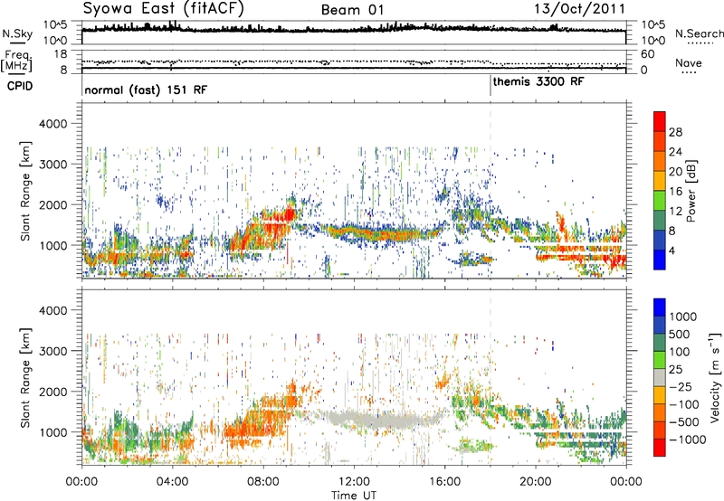The height and width of the screenshot is (501, 724).
Task: Click the 'Slant Range [km]' label of power panel
Action: (x=25, y=191)
